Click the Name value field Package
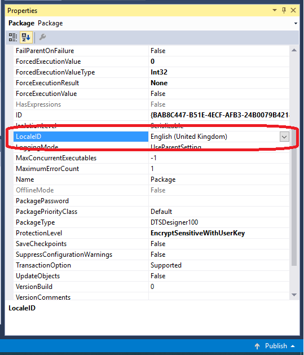This screenshot has width=304, height=355. [219, 179]
